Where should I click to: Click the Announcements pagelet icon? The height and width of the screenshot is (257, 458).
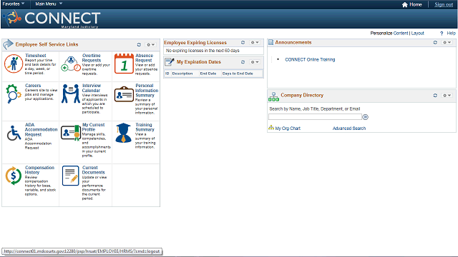(x=271, y=42)
